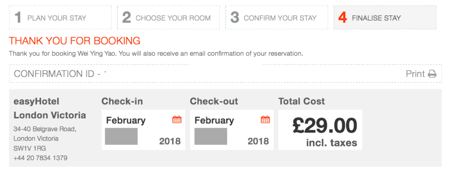Open the check-in calendar icon

click(177, 120)
